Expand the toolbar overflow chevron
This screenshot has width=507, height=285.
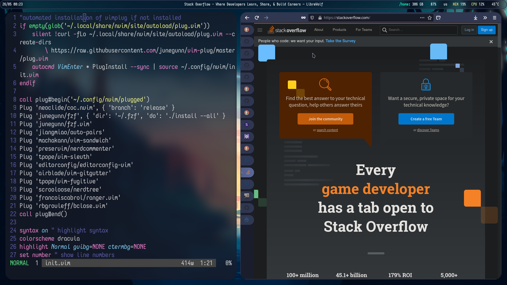(x=485, y=18)
